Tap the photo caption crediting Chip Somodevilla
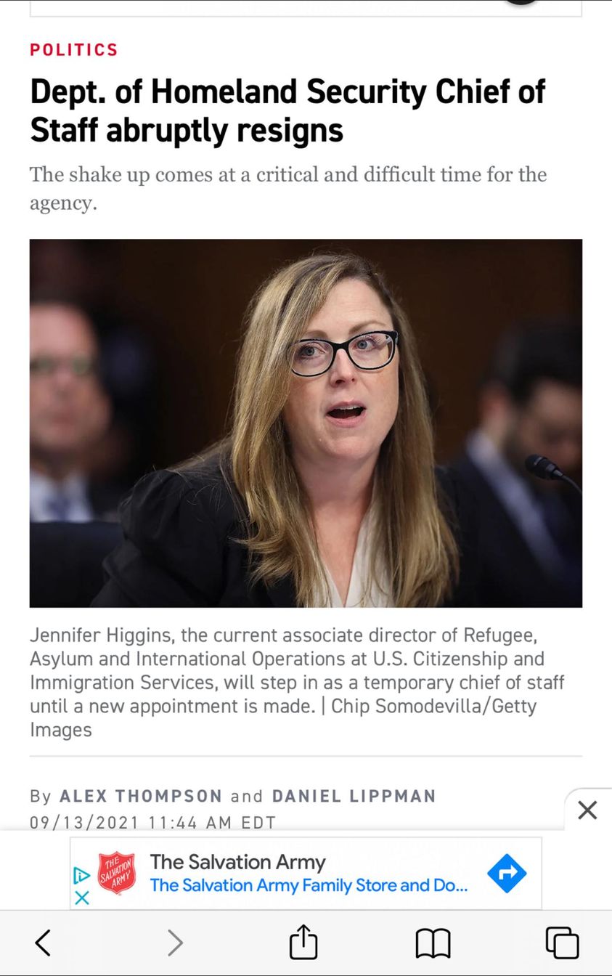The height and width of the screenshot is (976, 612). coord(297,683)
